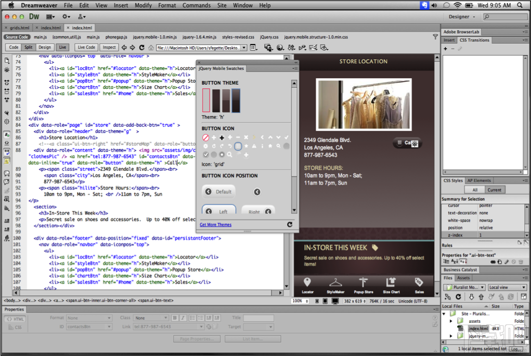Toggle Live view in the document toolbar
Viewport: 531px width, 356px height.
pyautogui.click(x=62, y=47)
